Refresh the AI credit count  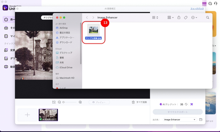(x=186, y=104)
